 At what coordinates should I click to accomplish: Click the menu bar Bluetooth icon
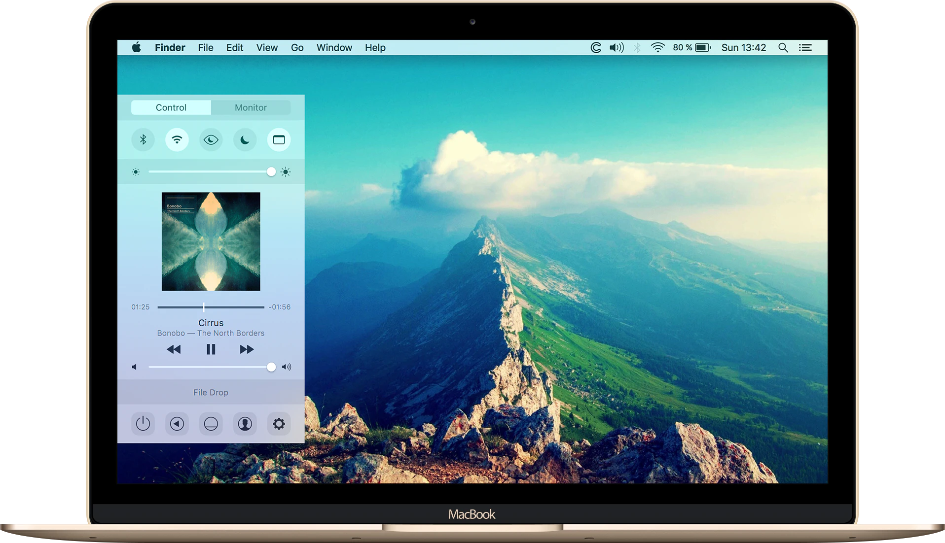pyautogui.click(x=637, y=48)
